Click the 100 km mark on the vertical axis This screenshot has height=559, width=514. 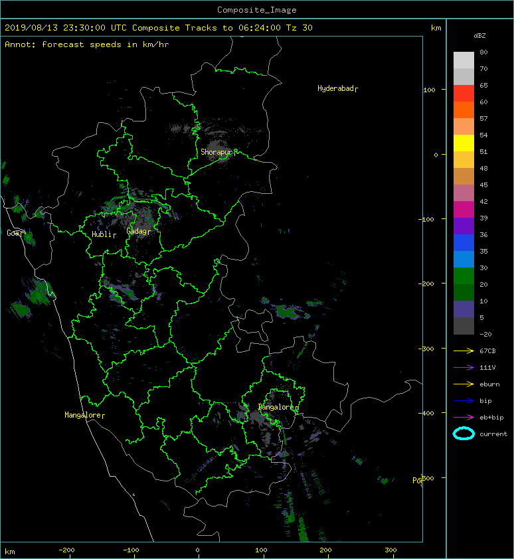click(x=429, y=90)
